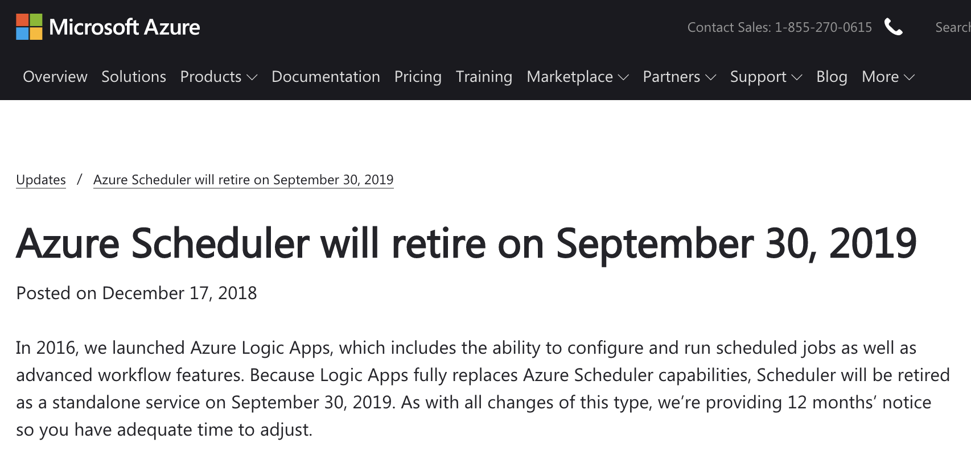Click the phone icon in the header
The height and width of the screenshot is (455, 971).
(894, 27)
